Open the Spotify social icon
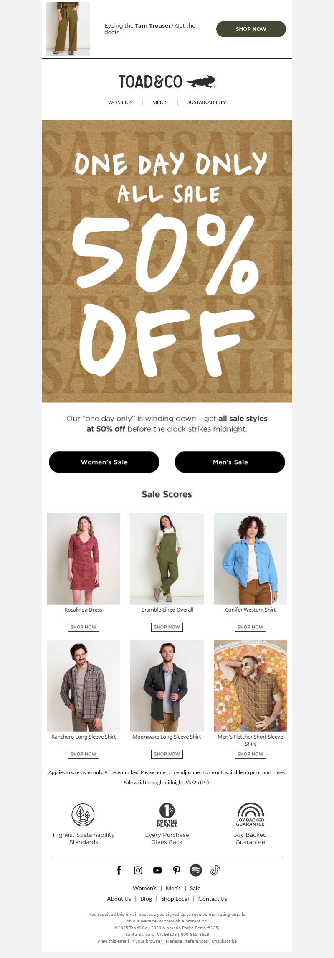The image size is (334, 958). (x=196, y=870)
